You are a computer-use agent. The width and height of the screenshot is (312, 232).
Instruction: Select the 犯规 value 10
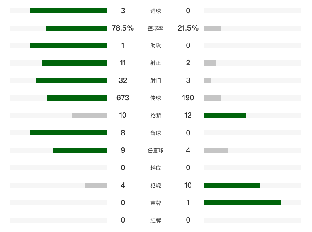188,185
